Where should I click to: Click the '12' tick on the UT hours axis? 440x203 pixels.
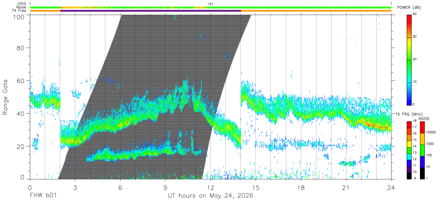coord(211,187)
